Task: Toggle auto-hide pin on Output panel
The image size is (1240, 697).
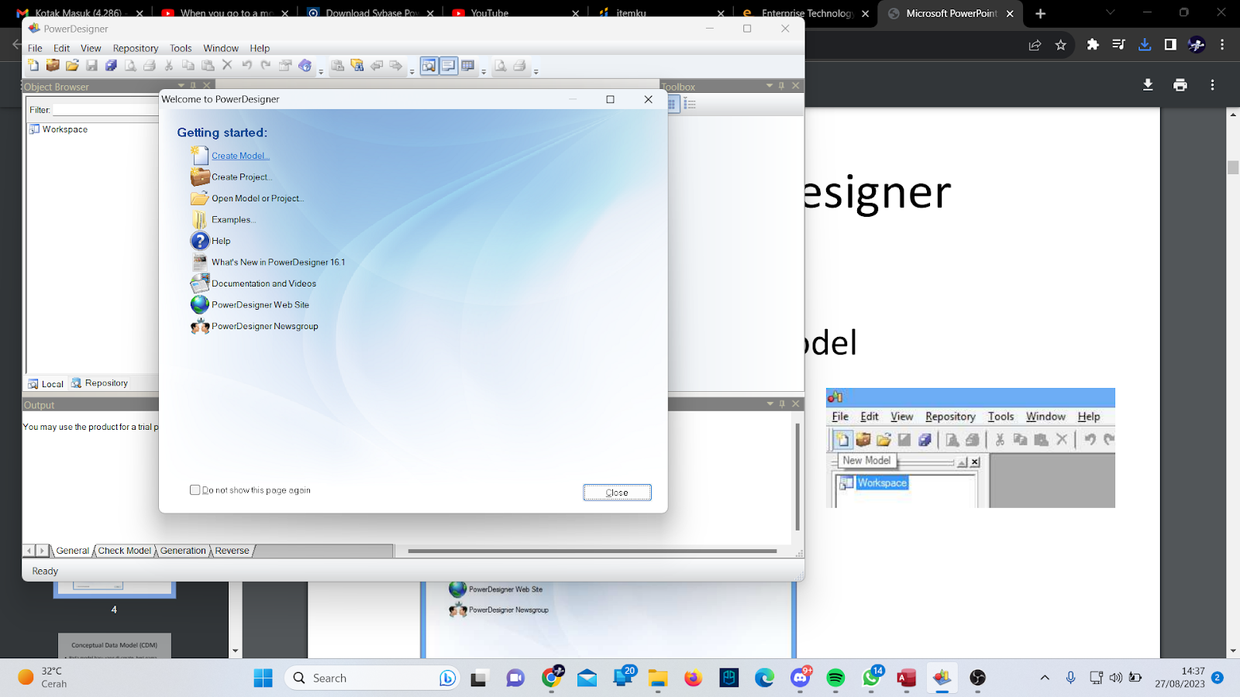Action: point(782,403)
